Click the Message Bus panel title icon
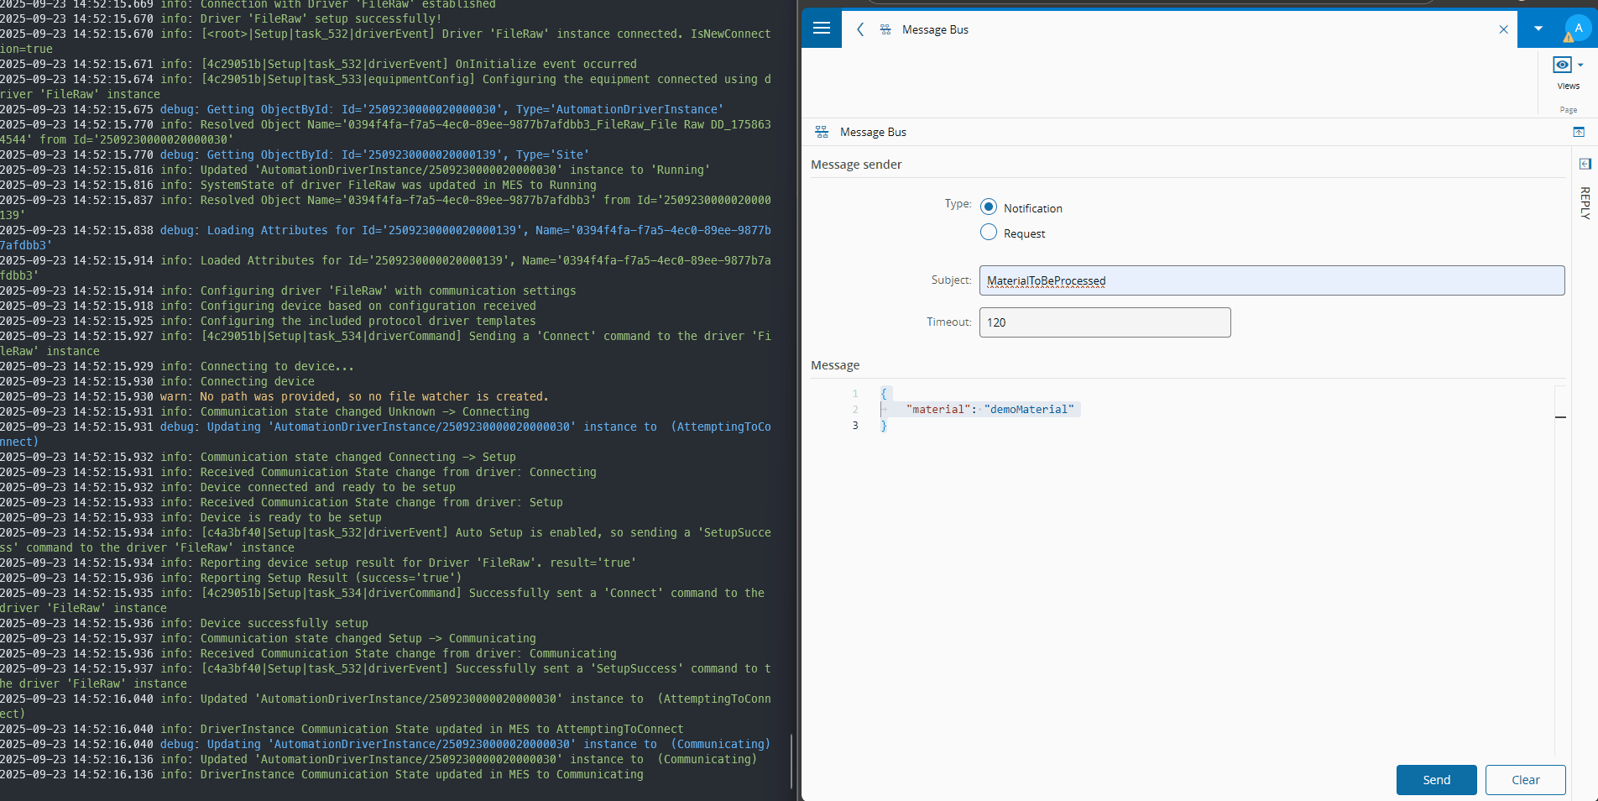 (x=822, y=132)
